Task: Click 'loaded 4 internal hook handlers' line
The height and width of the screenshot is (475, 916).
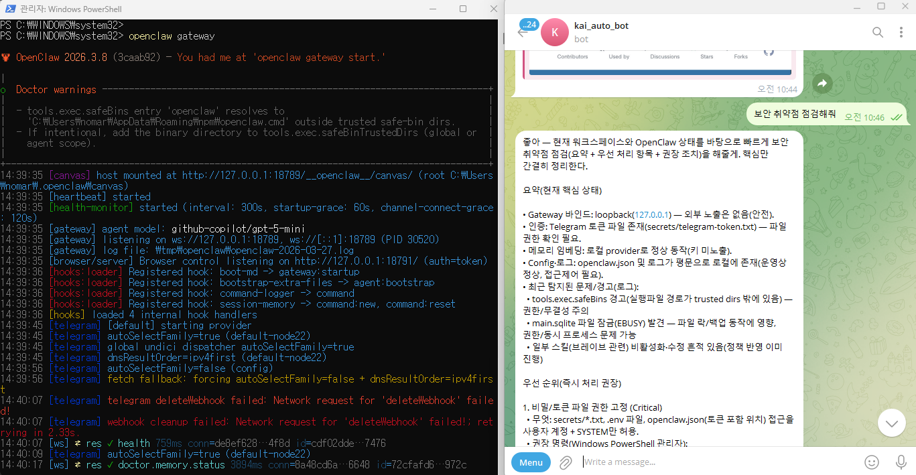Action: [174, 314]
